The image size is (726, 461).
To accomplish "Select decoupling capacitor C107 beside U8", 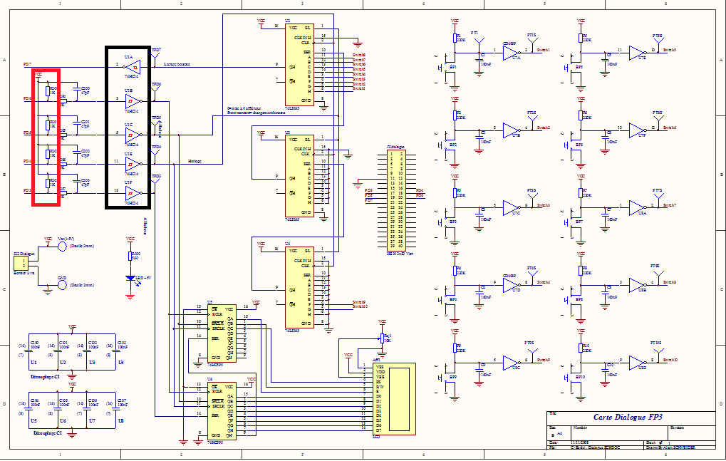I will pyautogui.click(x=115, y=409).
